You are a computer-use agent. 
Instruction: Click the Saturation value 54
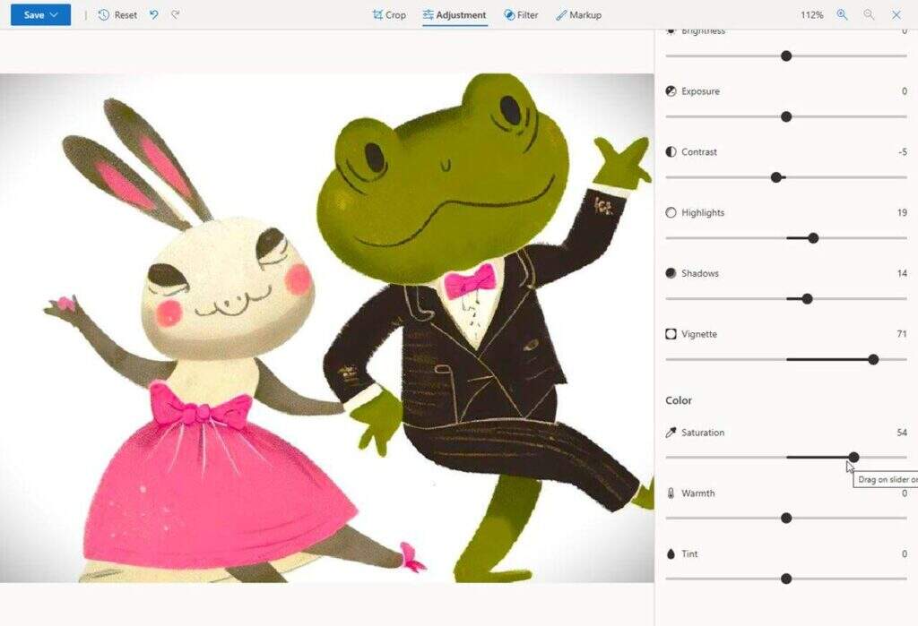[902, 433]
